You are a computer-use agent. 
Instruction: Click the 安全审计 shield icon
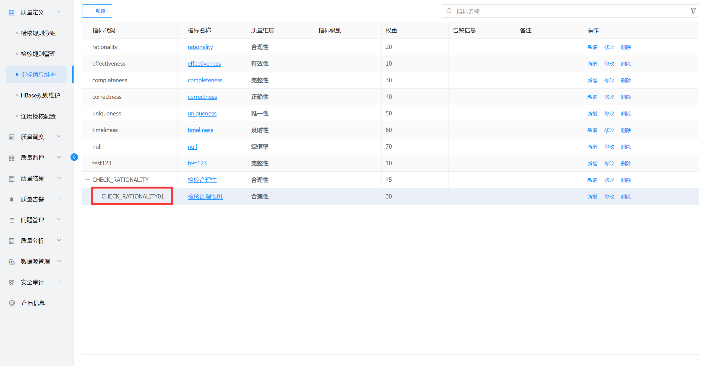[x=12, y=282]
